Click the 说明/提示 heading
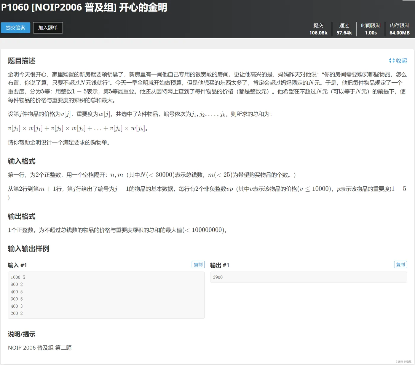 22,334
